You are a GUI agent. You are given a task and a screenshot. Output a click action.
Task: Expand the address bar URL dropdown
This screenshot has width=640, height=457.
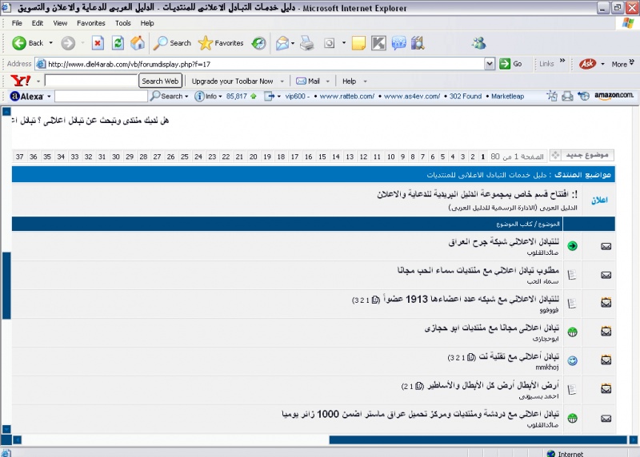coord(490,64)
